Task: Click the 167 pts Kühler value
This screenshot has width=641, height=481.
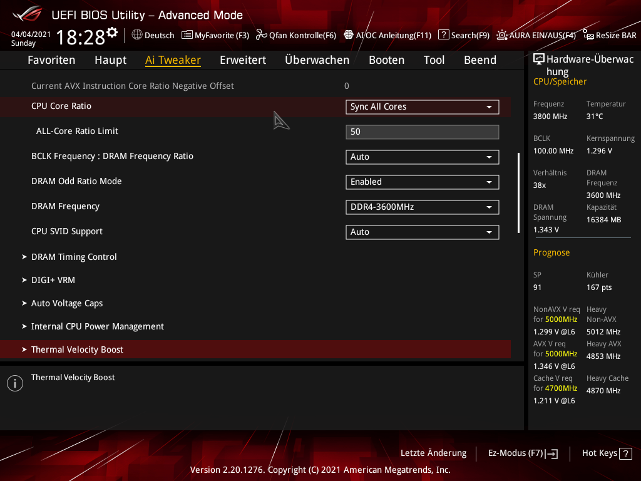Action: click(599, 287)
